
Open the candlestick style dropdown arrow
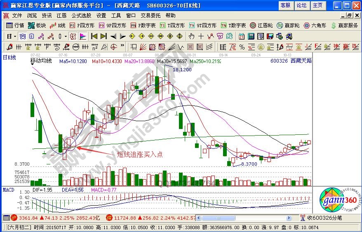(x=66, y=36)
